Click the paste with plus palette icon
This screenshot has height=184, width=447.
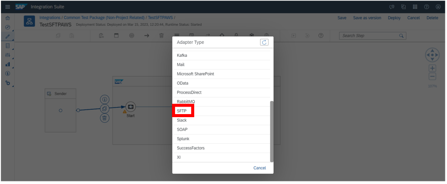point(101,36)
